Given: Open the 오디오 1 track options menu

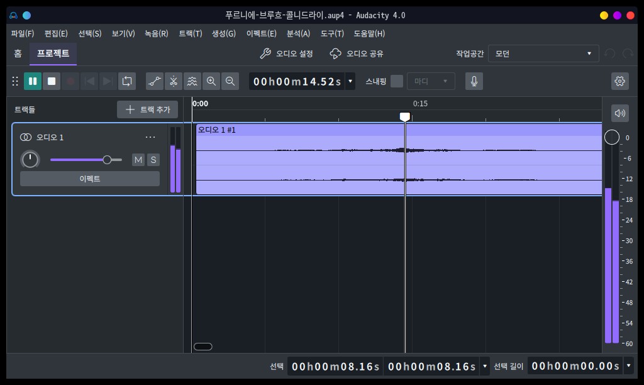Looking at the screenshot, I should click(150, 137).
